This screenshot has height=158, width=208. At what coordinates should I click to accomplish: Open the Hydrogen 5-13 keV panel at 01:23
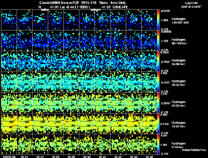(x=56, y=144)
